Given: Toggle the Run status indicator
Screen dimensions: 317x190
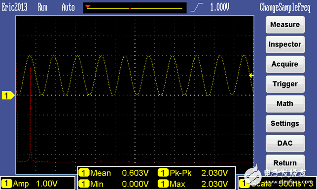Looking at the screenshot, I should (42, 7).
